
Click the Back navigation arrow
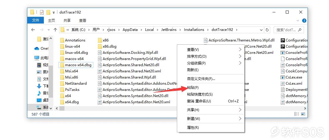pyautogui.click(x=33, y=30)
